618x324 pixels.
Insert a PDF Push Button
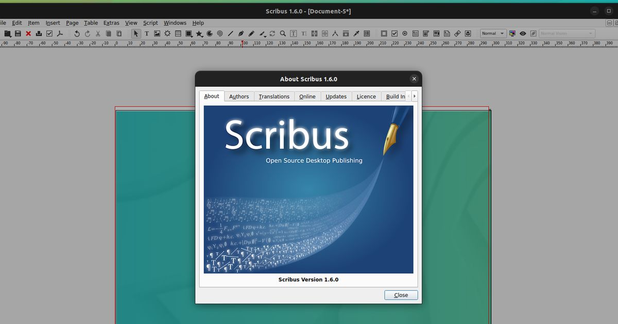tap(384, 33)
